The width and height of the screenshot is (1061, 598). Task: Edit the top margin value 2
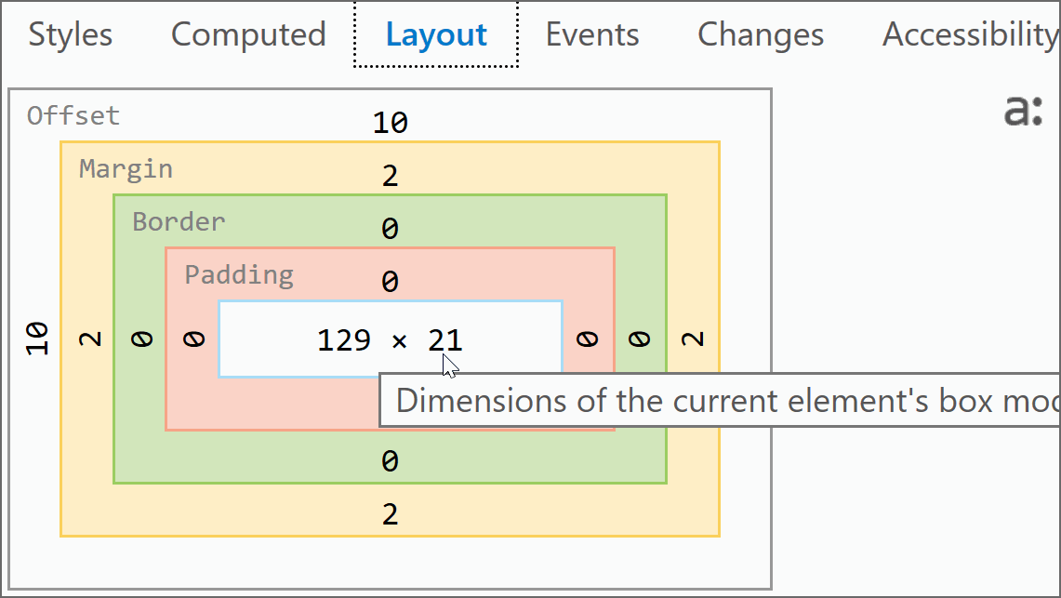pyautogui.click(x=391, y=176)
